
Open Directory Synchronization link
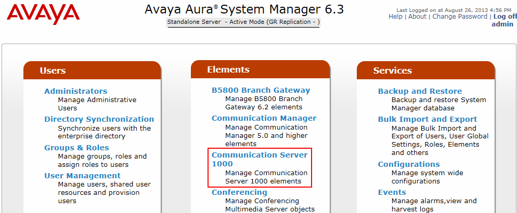99,119
